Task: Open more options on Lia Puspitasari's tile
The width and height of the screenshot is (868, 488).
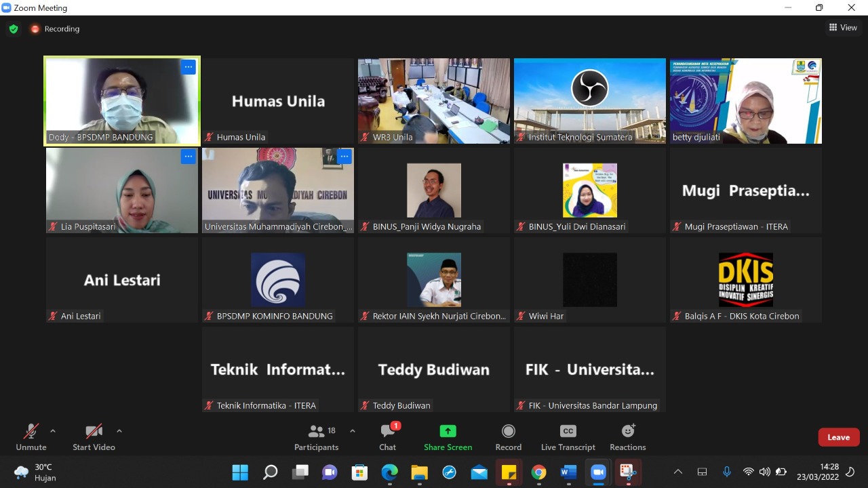Action: (188, 157)
